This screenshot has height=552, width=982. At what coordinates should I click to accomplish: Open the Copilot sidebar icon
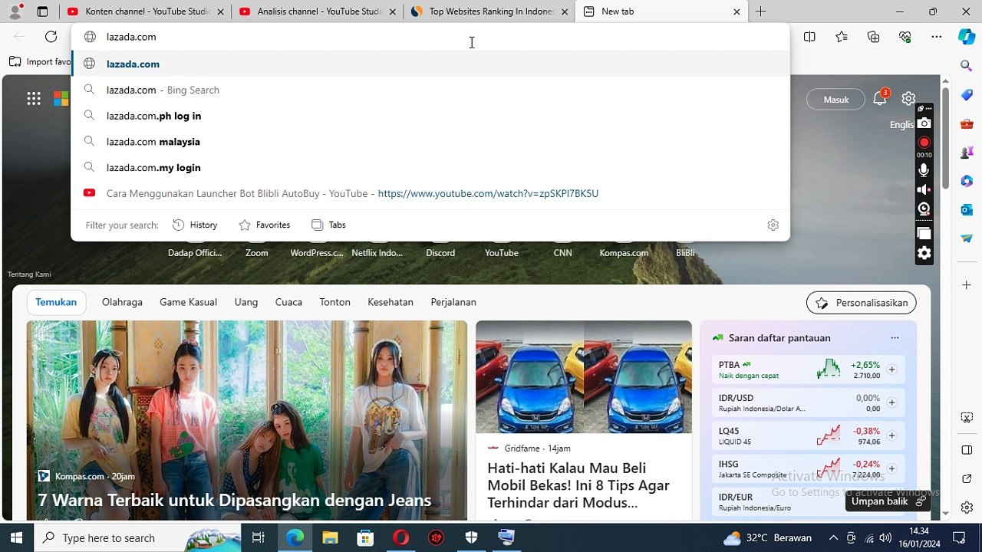(967, 36)
